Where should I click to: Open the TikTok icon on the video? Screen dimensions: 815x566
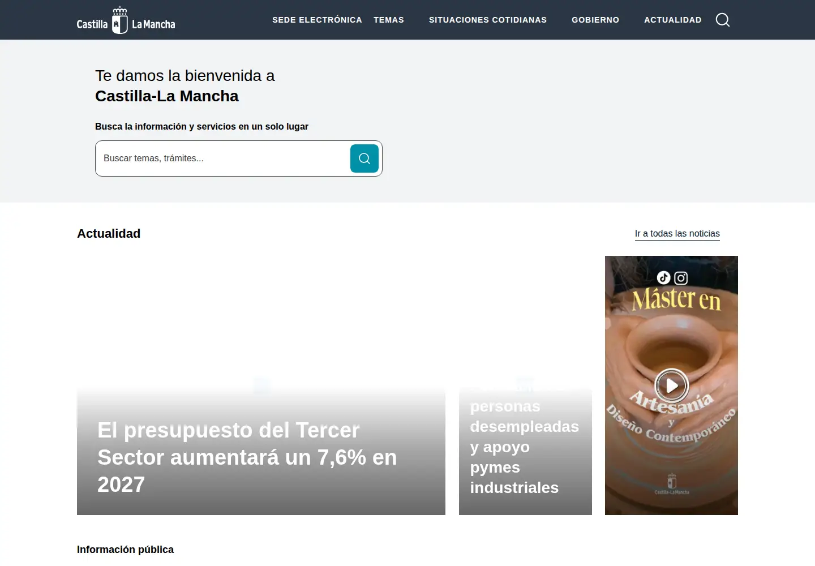pos(663,277)
